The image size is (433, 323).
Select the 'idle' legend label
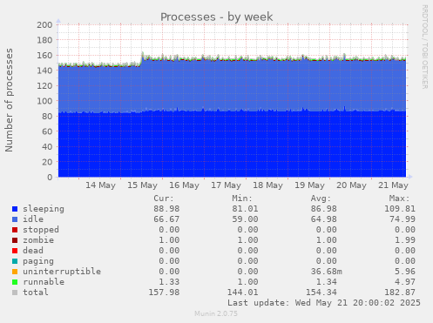[x=33, y=219]
